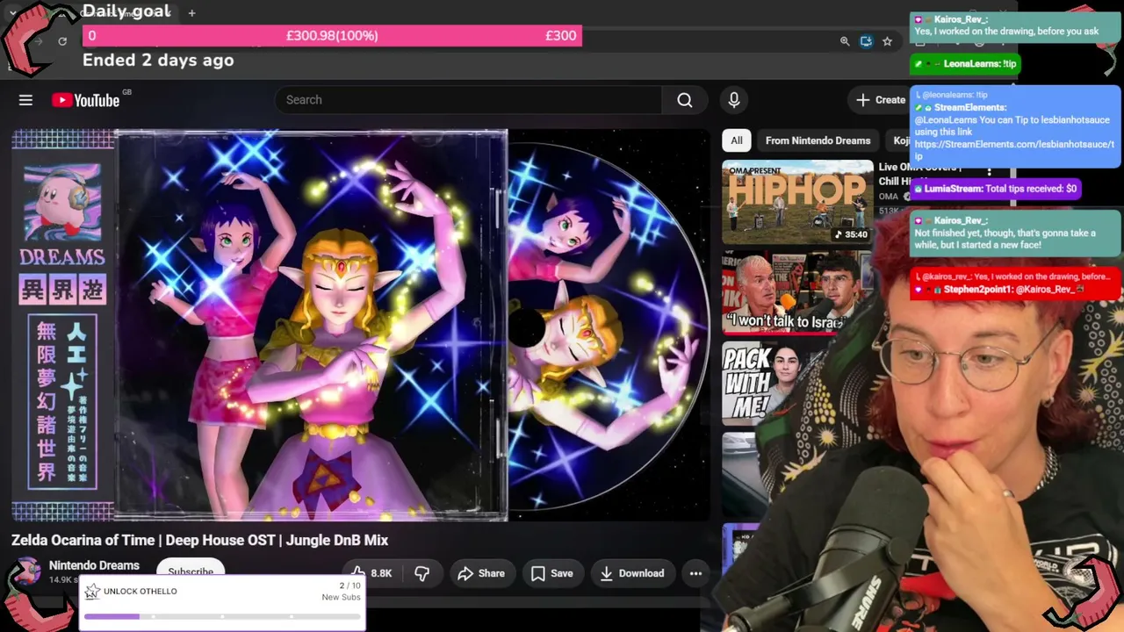Open the OMA HIPHOP video thumbnail

point(797,202)
